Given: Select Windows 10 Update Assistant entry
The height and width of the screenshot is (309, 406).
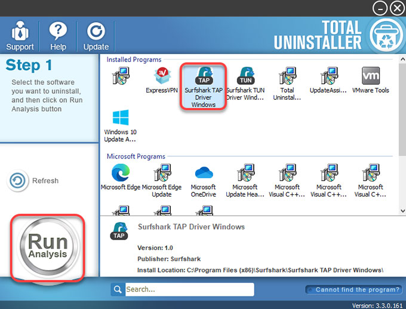Looking at the screenshot, I should click(x=121, y=126).
